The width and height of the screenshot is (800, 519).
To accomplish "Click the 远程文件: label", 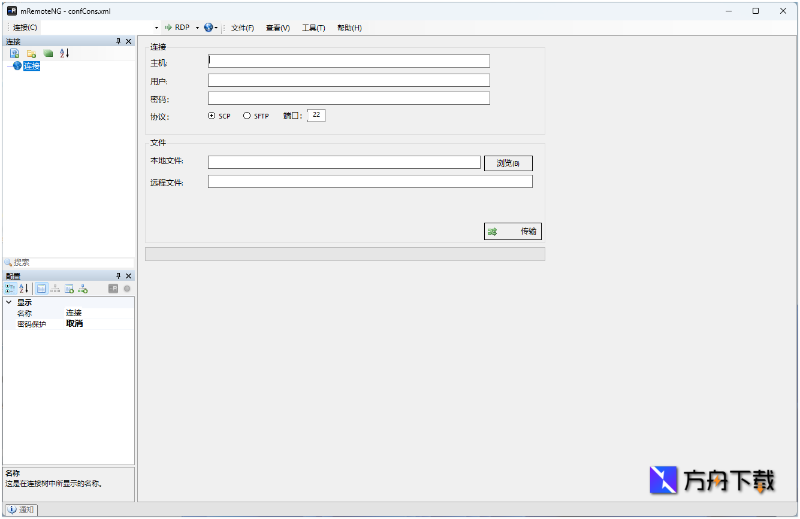I will pyautogui.click(x=167, y=183).
